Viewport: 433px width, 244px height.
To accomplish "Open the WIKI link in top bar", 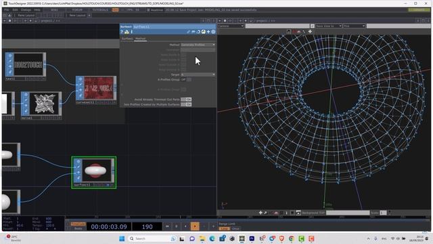I will click(x=54, y=9).
